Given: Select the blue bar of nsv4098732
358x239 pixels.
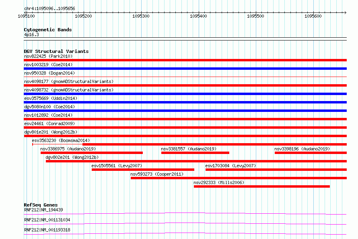Looking at the screenshot, I should pos(185,94).
